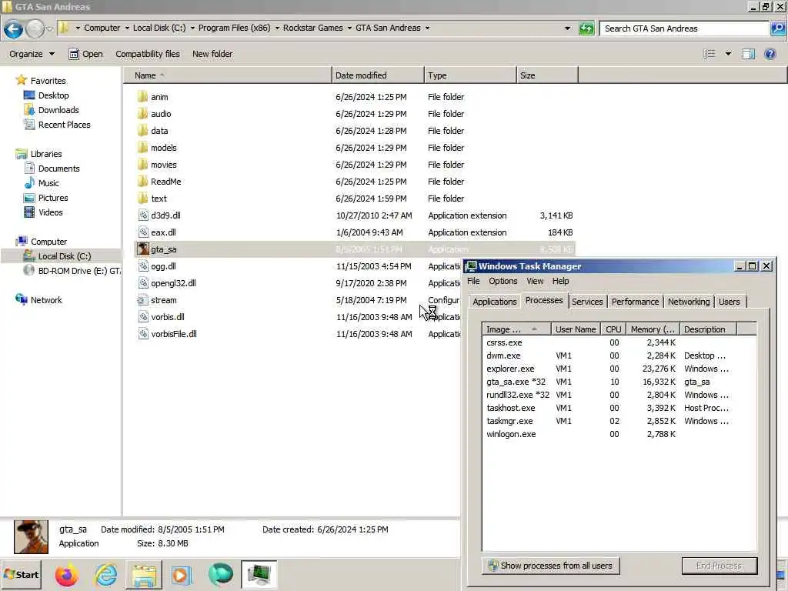
Task: Sort processes by the Memory column header
Action: pyautogui.click(x=653, y=329)
